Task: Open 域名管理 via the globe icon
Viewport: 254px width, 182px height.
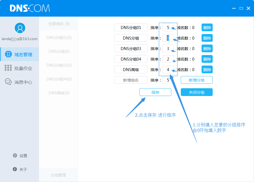Action: click(8, 54)
